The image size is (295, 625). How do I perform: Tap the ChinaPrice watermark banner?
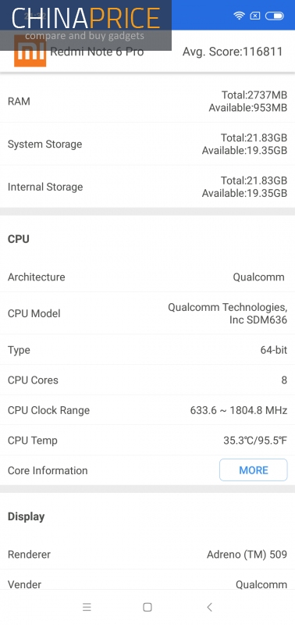coord(86,25)
